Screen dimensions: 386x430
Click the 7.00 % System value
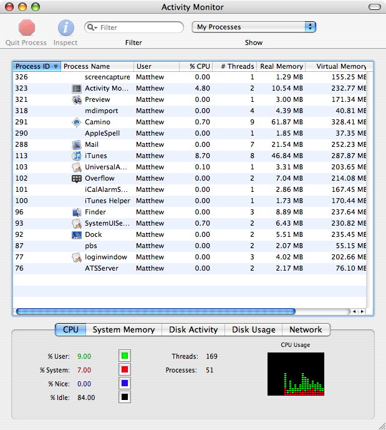84,370
